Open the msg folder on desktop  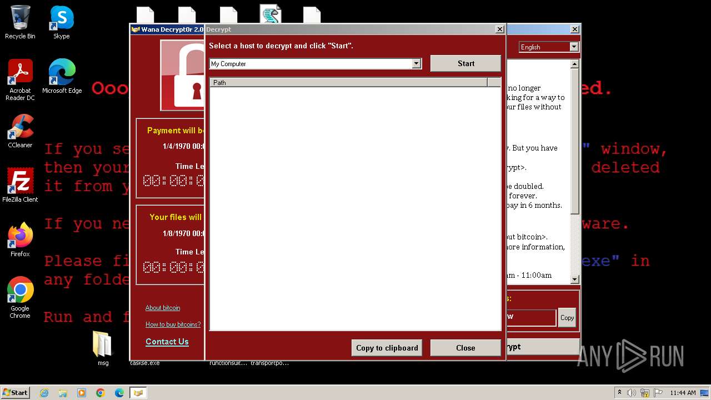103,348
